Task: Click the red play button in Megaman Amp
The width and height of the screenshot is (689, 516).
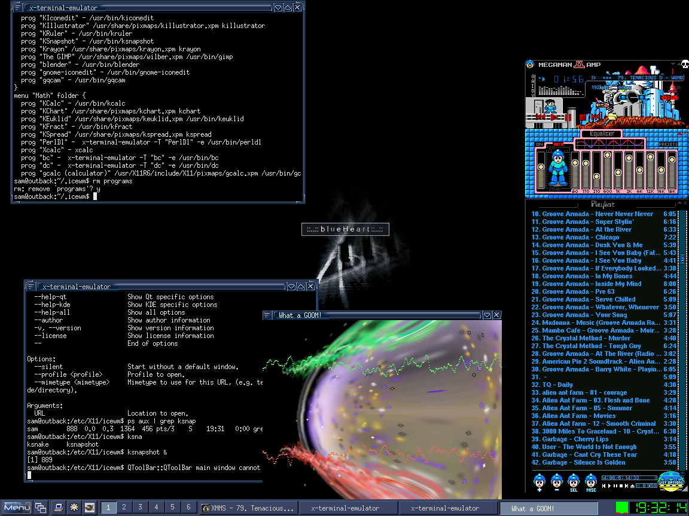Action: (554, 117)
